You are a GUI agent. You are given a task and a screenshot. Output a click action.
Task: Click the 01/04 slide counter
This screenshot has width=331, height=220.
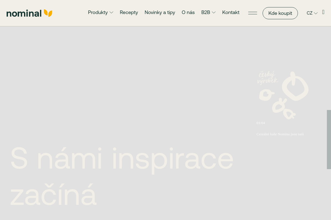click(261, 123)
